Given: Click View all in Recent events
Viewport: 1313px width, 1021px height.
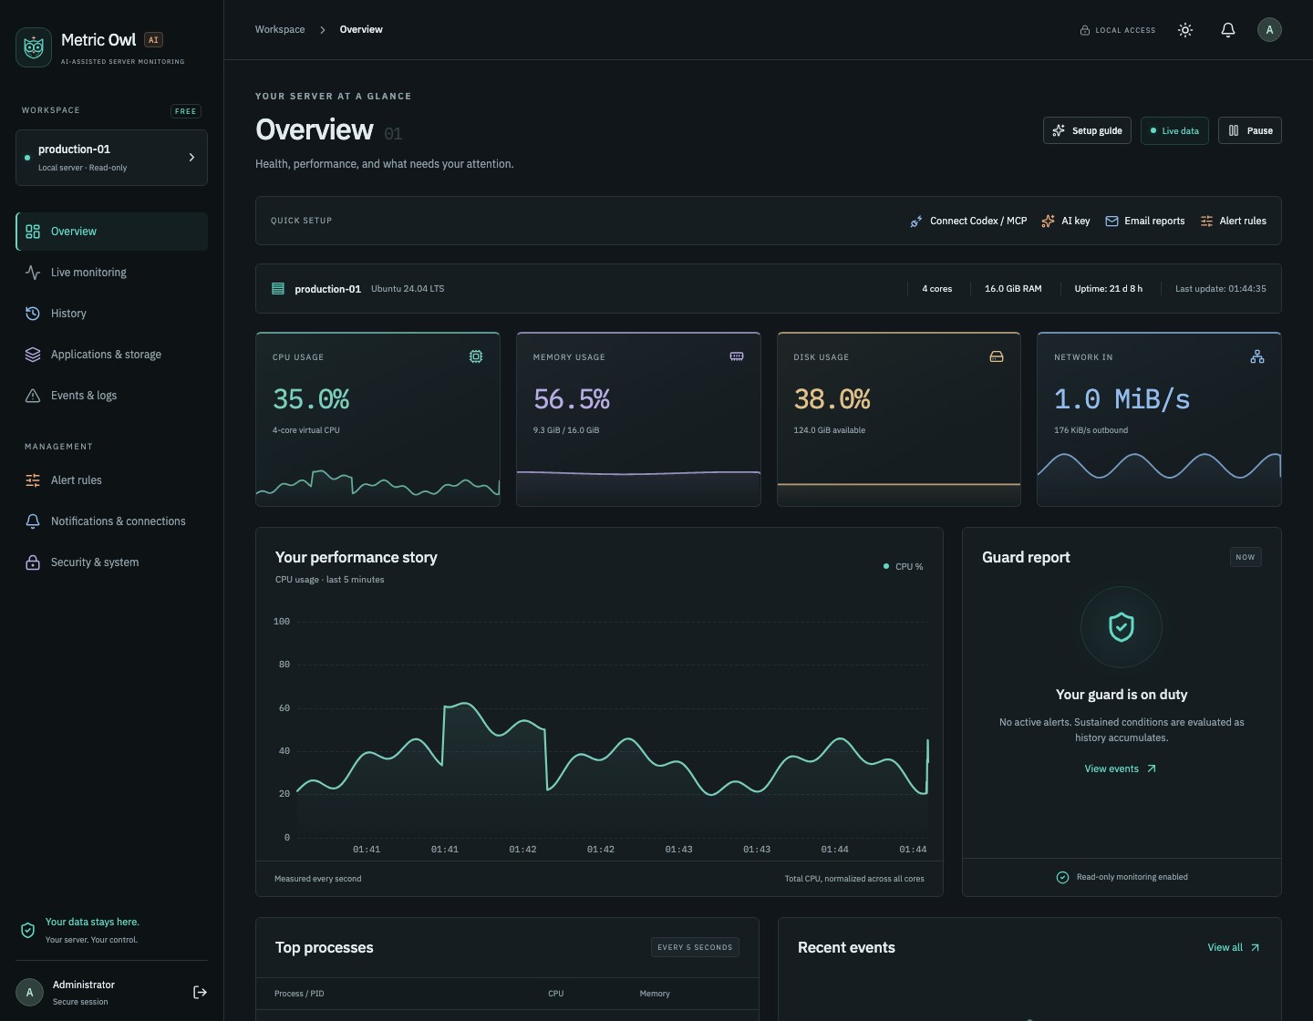Looking at the screenshot, I should pyautogui.click(x=1234, y=947).
